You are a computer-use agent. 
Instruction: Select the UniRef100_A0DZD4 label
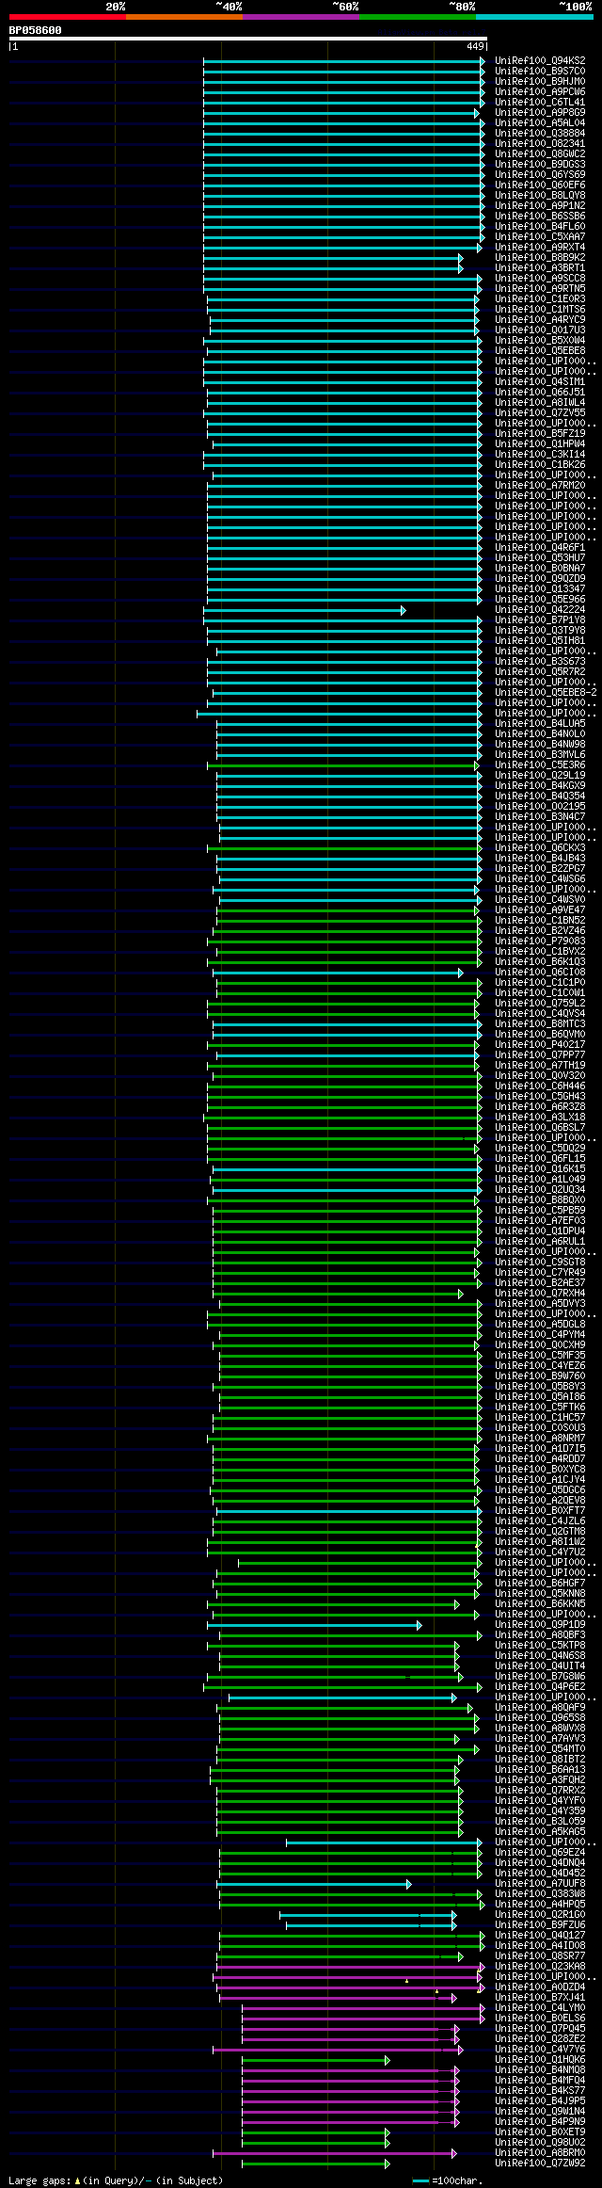click(x=540, y=1987)
